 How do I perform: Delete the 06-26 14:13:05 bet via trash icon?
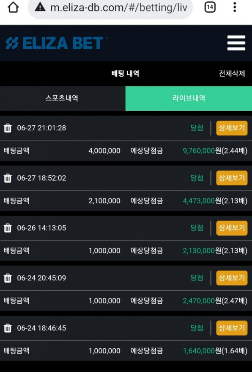(x=8, y=228)
